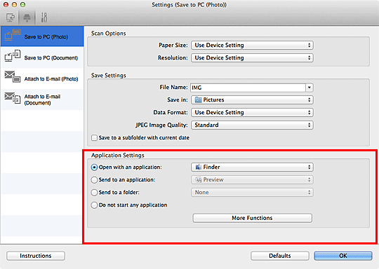Click the Save to PC (Photo) icon
Screen dimensions: 379x269
(x=13, y=35)
